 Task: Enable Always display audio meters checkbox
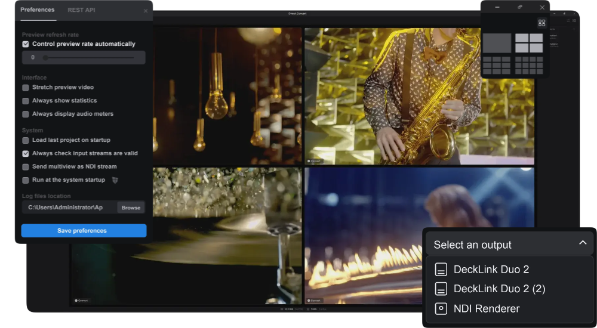26,114
